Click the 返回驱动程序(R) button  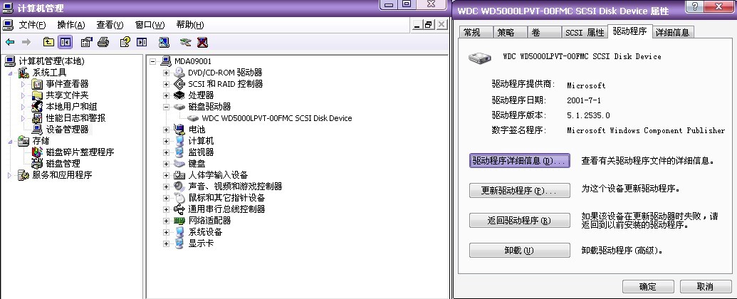point(519,221)
